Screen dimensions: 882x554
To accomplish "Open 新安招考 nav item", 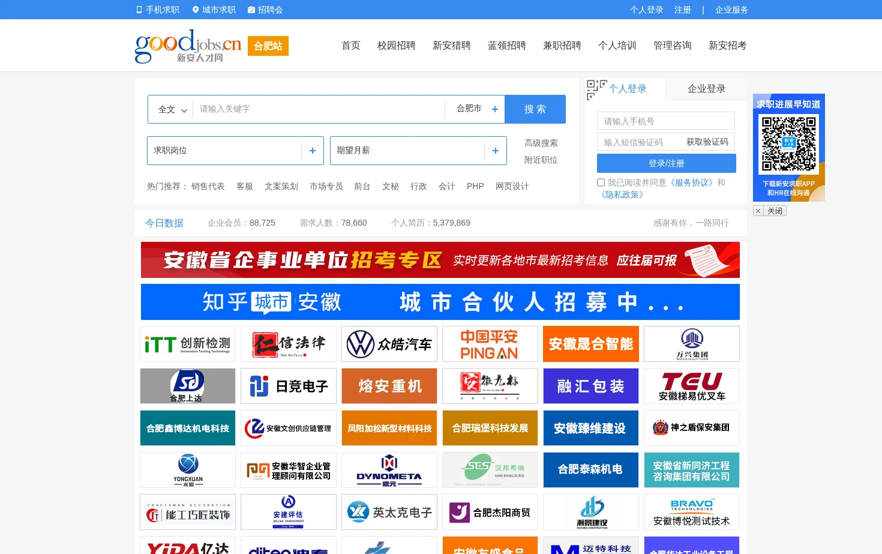I will [728, 46].
